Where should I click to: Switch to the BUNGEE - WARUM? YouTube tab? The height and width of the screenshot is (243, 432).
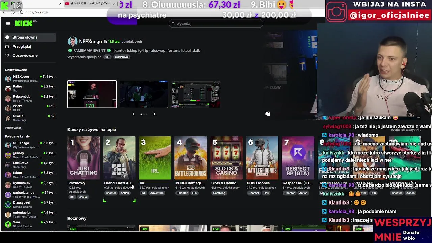[90, 4]
